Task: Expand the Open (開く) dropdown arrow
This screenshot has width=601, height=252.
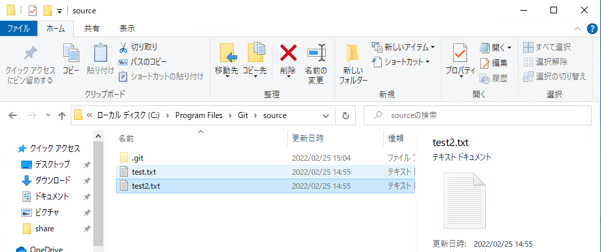Action: click(510, 48)
